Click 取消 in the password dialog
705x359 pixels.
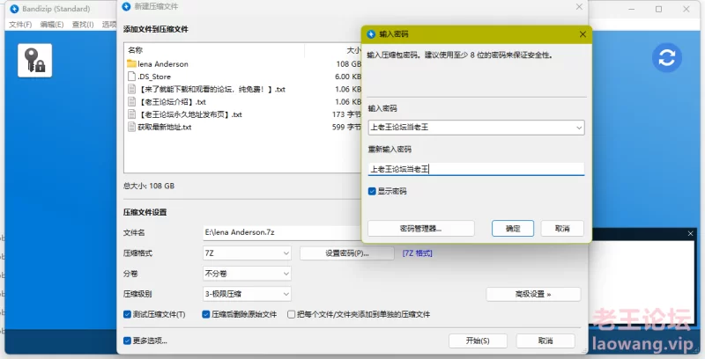(x=562, y=229)
